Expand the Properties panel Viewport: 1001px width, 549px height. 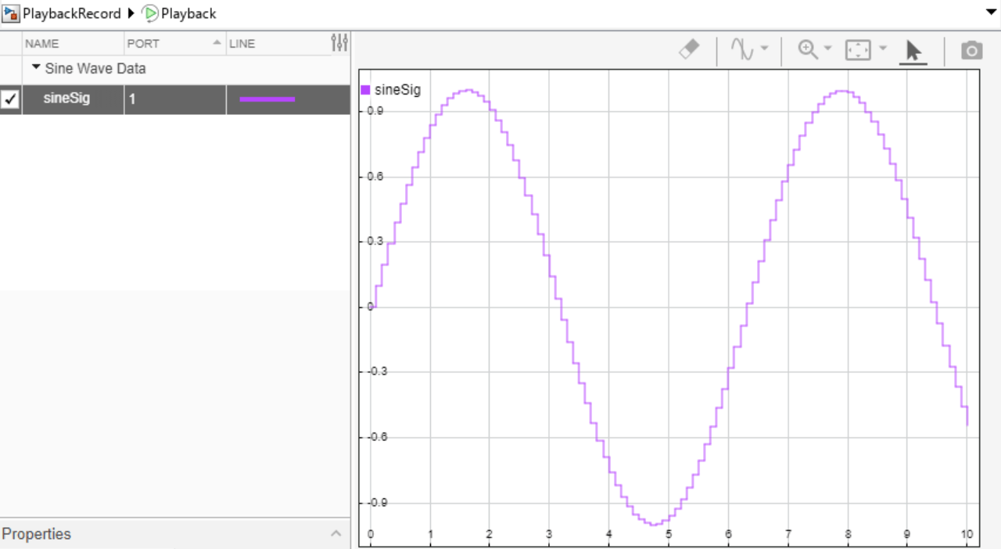click(x=336, y=533)
